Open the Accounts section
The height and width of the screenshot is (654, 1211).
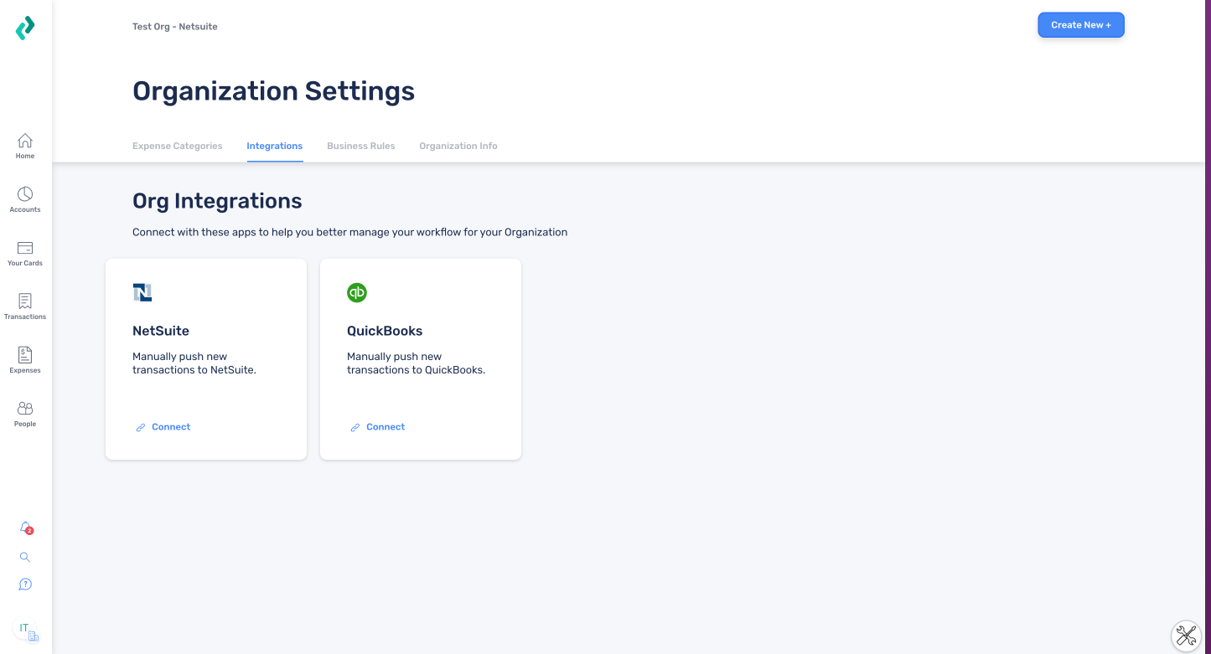(25, 199)
